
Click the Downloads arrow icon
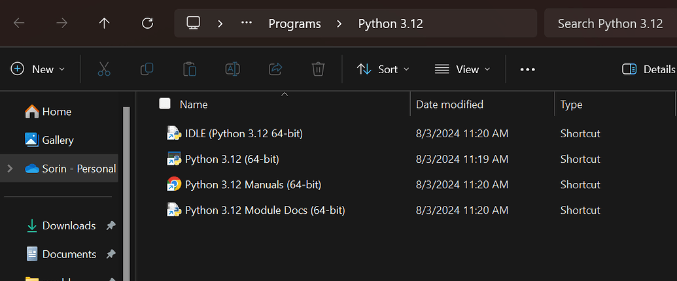click(x=32, y=225)
